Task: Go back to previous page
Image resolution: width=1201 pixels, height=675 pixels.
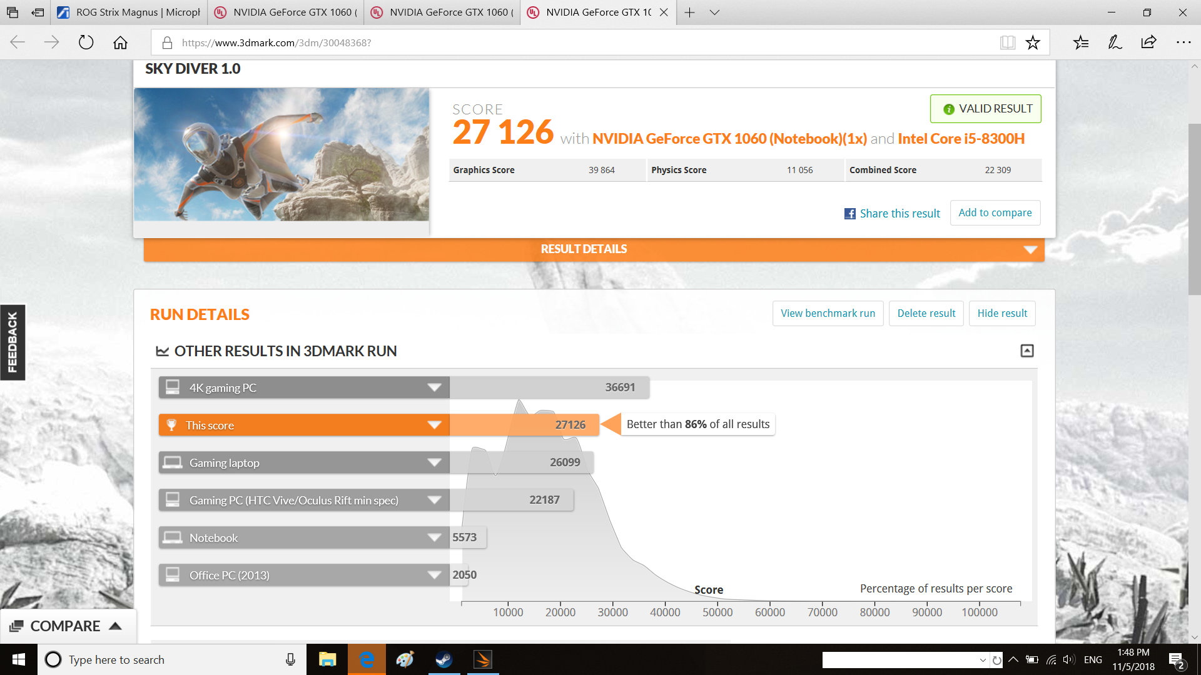Action: (x=18, y=42)
